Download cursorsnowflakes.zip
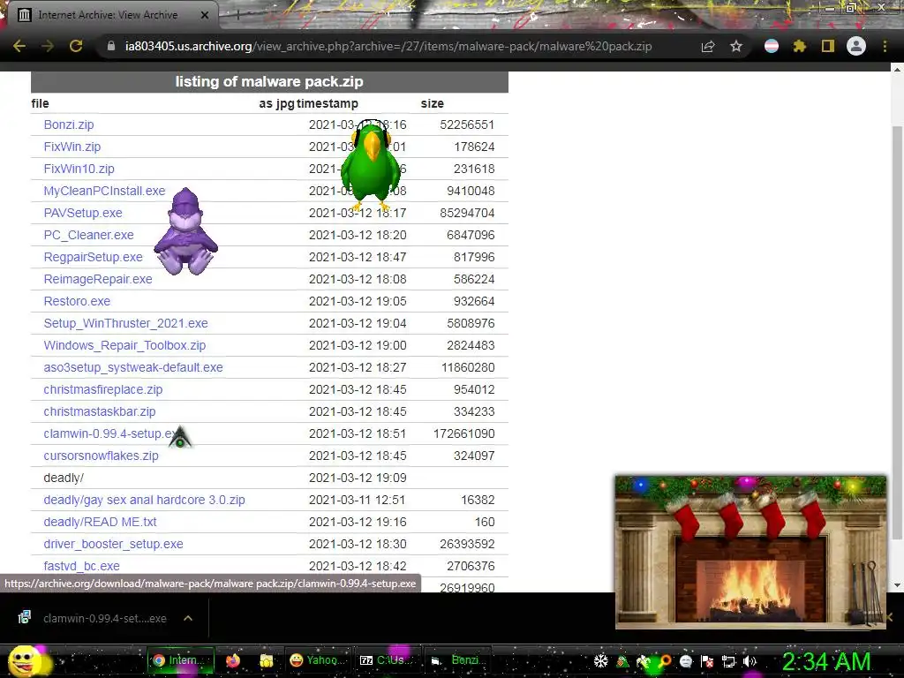The width and height of the screenshot is (904, 678). tap(101, 456)
